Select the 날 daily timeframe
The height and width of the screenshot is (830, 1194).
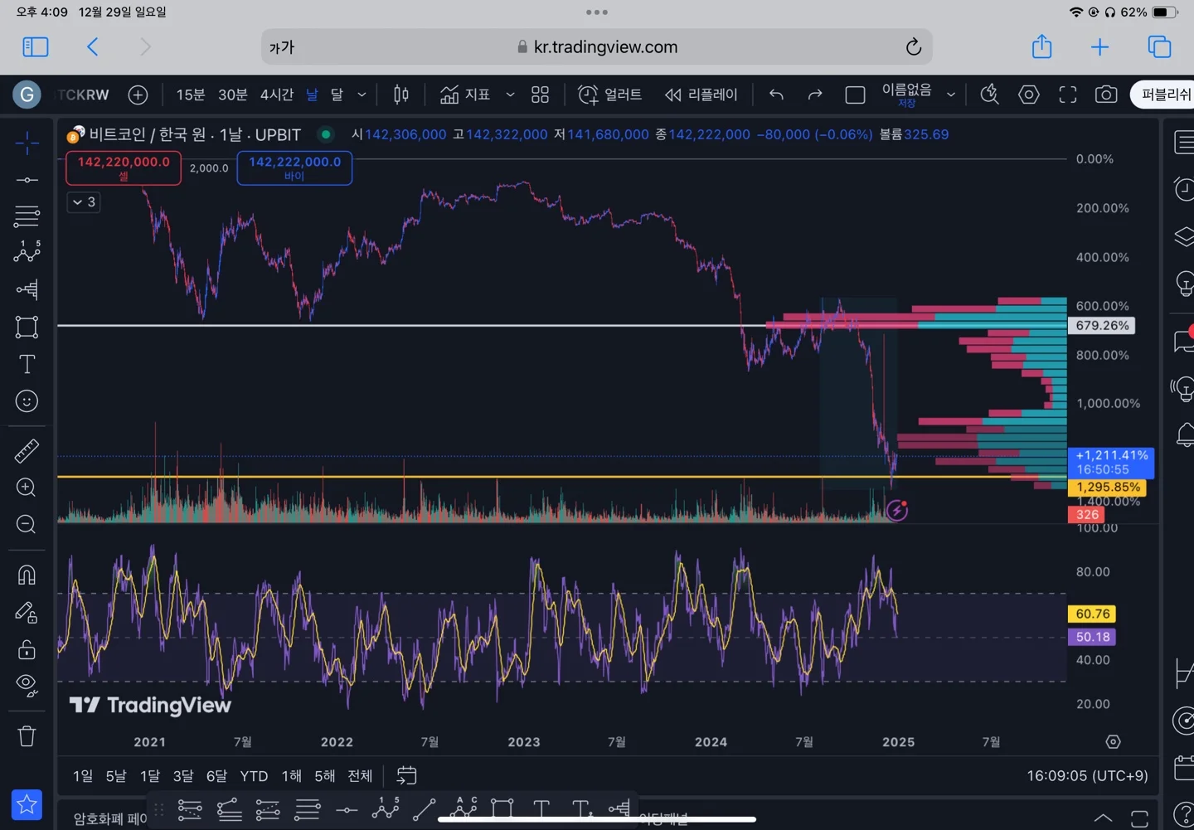coord(312,95)
